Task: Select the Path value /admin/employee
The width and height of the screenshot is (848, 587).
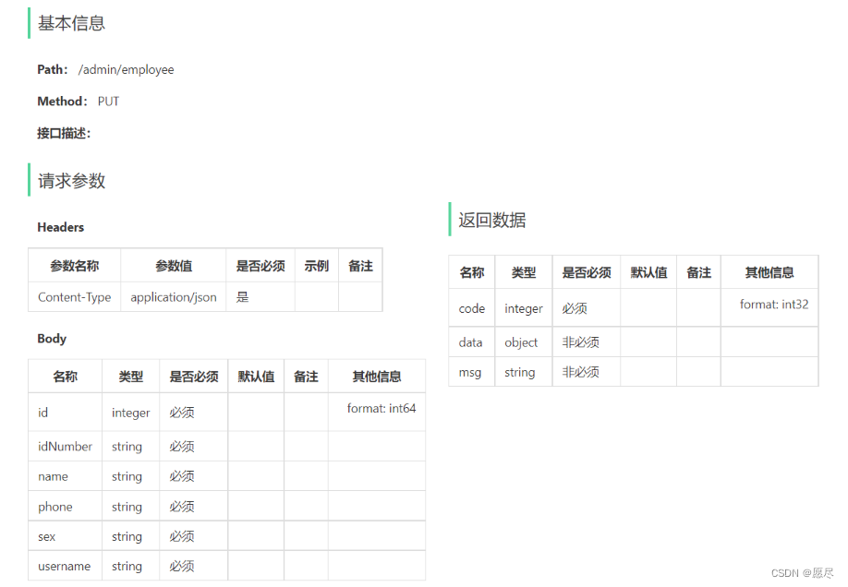Action: coord(127,69)
